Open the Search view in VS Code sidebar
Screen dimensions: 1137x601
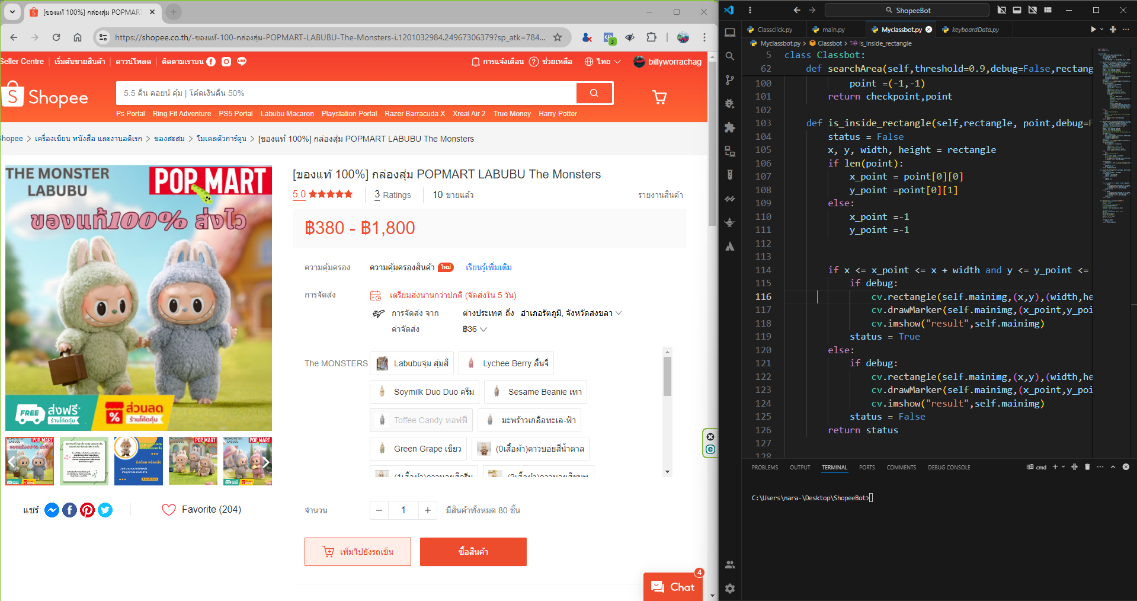pos(730,56)
